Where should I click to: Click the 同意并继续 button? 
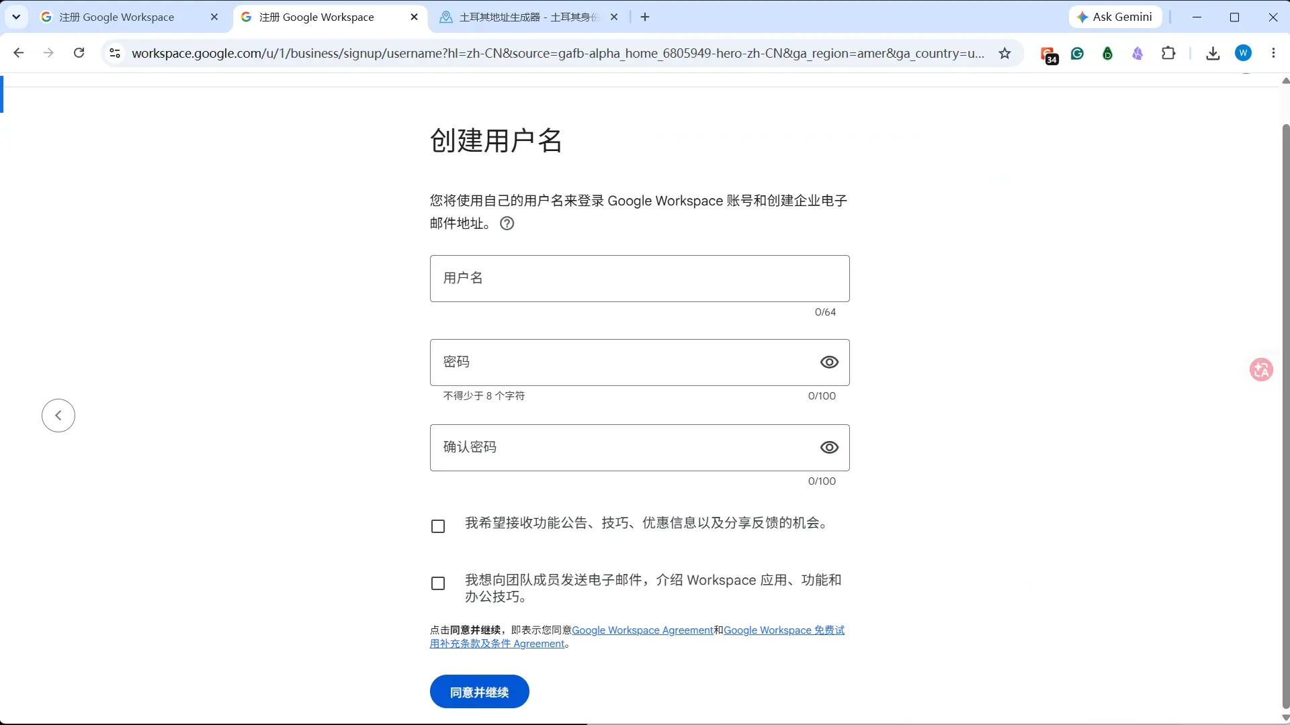point(480,691)
